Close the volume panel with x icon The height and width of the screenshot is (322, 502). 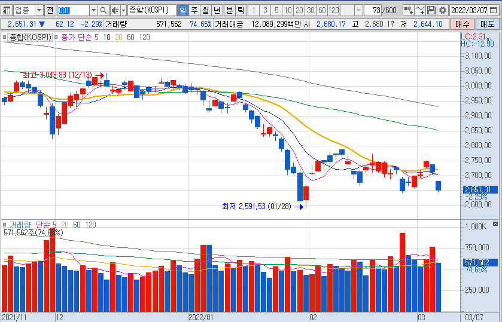(495, 223)
